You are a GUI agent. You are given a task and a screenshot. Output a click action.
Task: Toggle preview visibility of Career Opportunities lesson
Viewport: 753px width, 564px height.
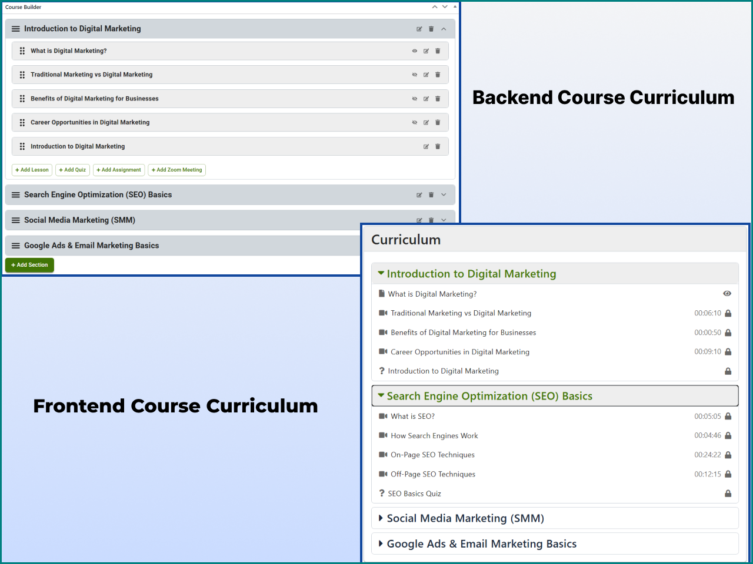[415, 123]
